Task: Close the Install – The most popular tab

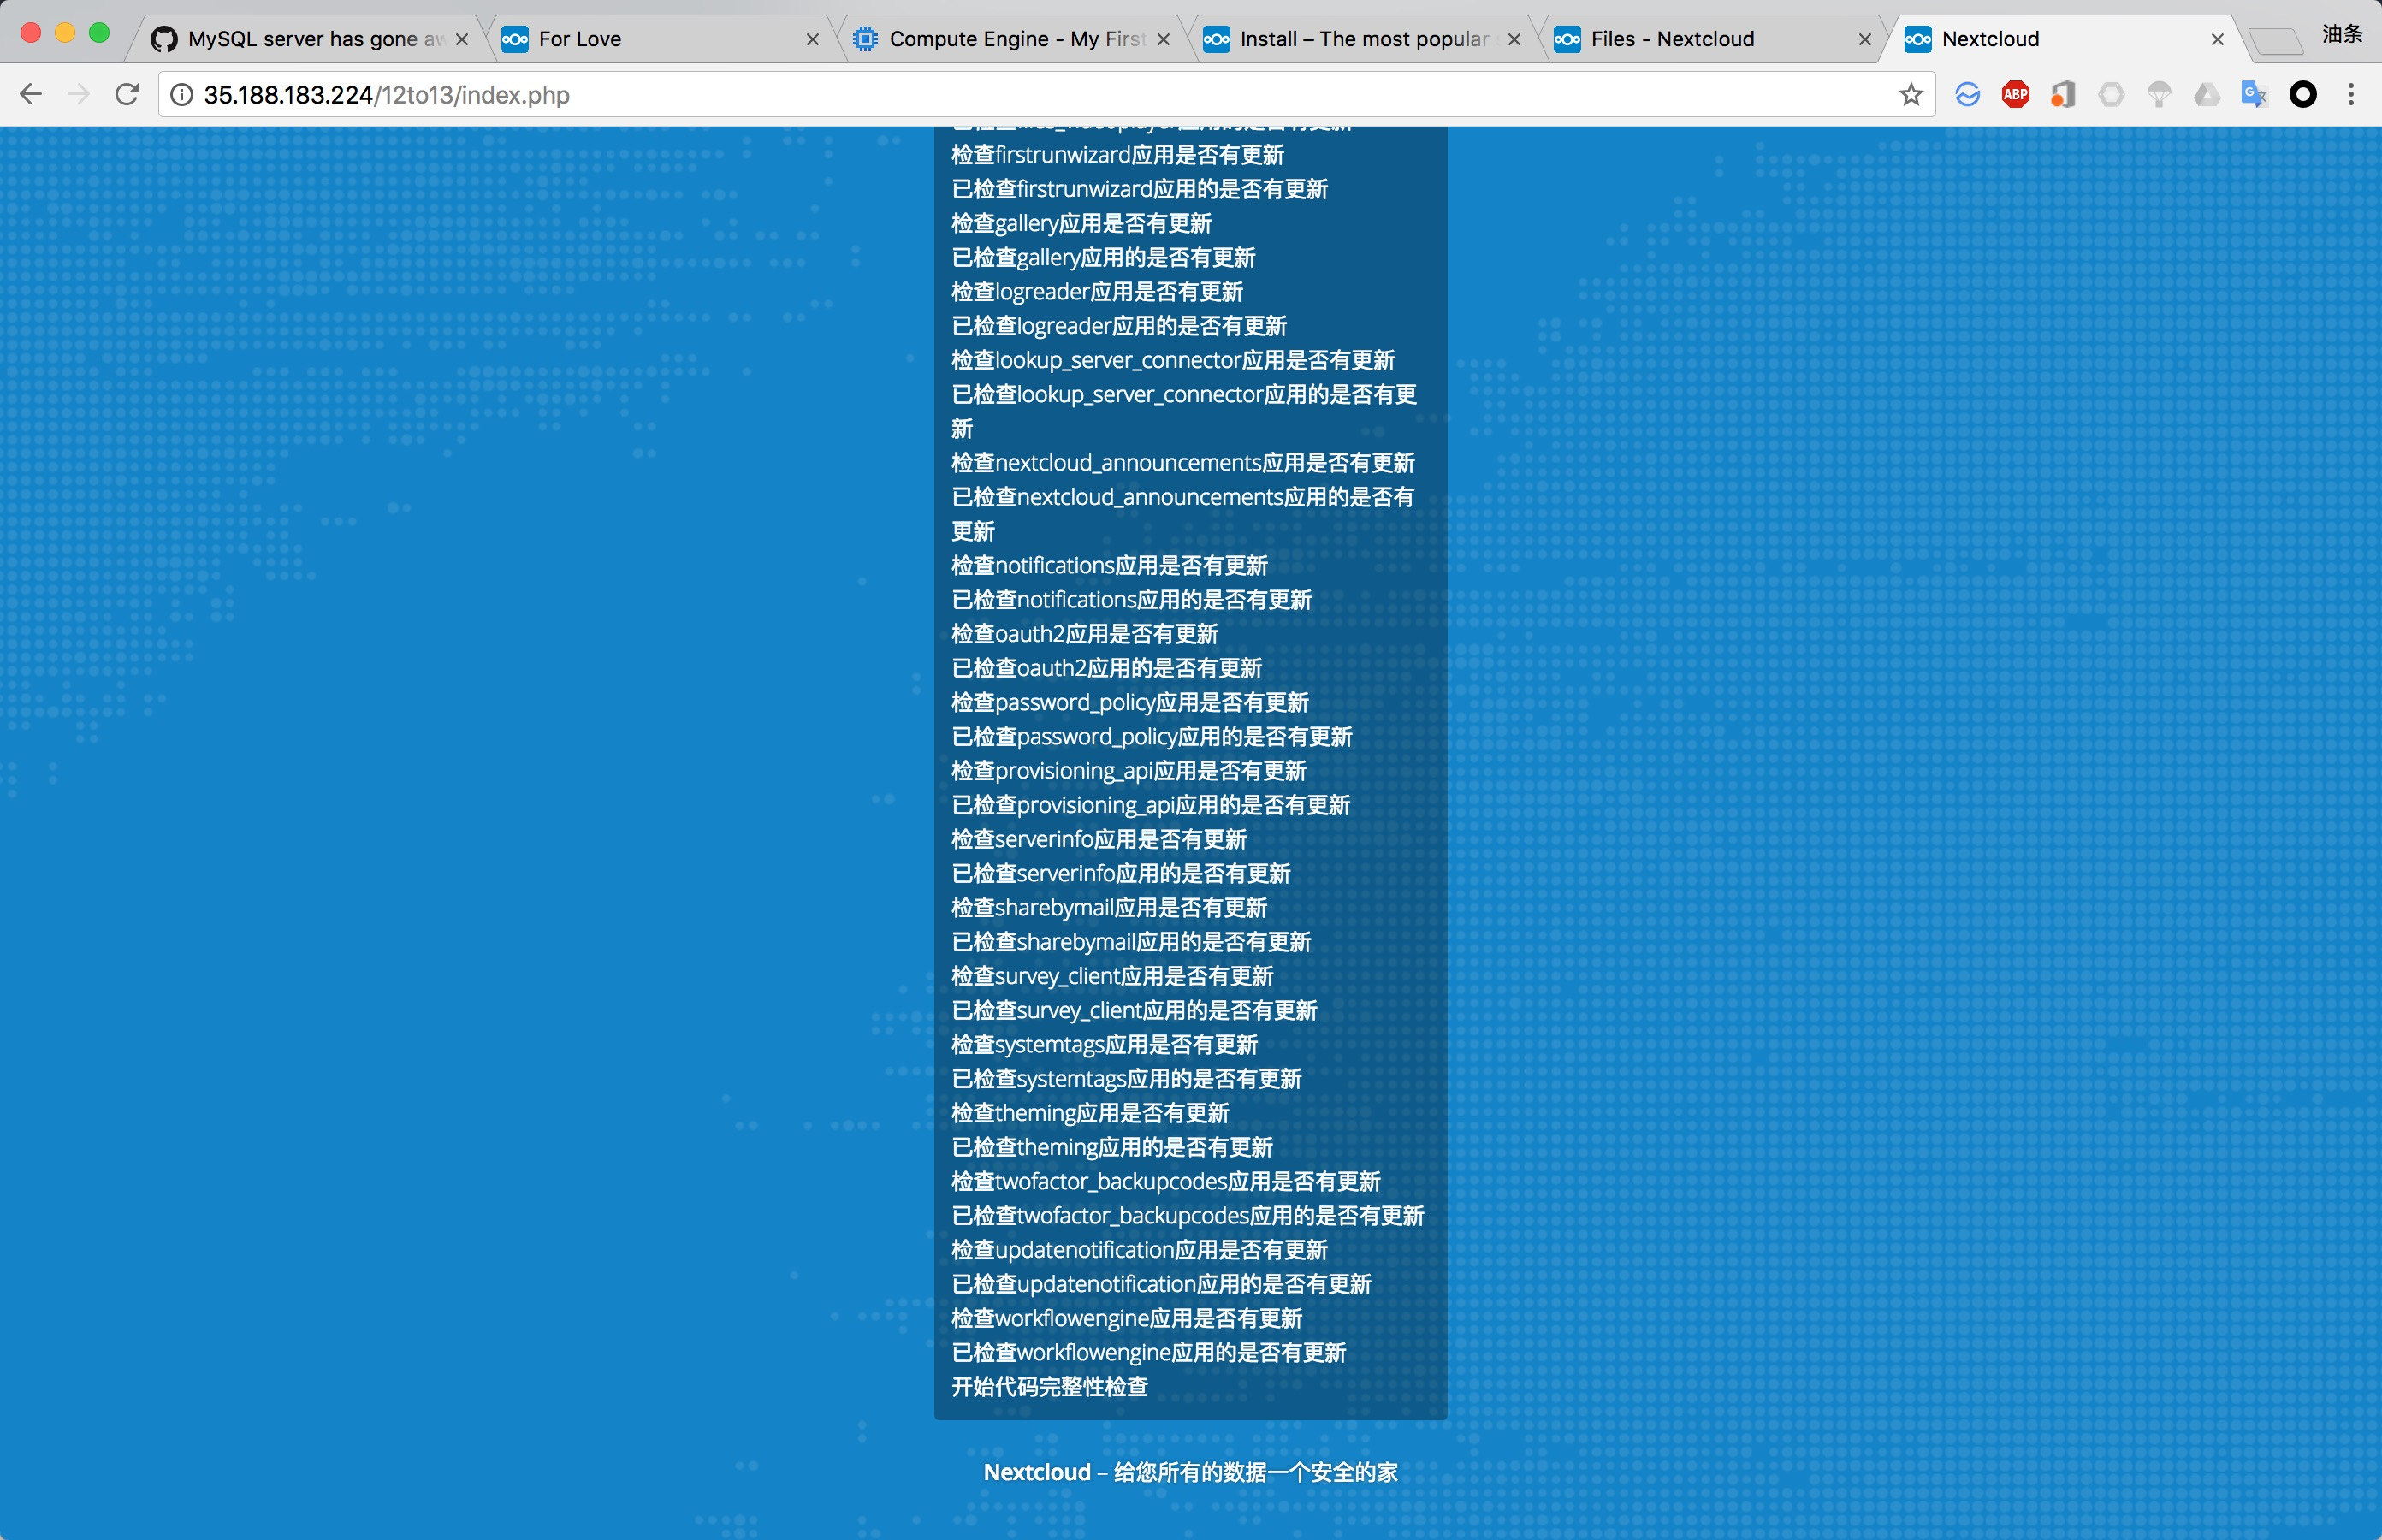Action: (1514, 39)
